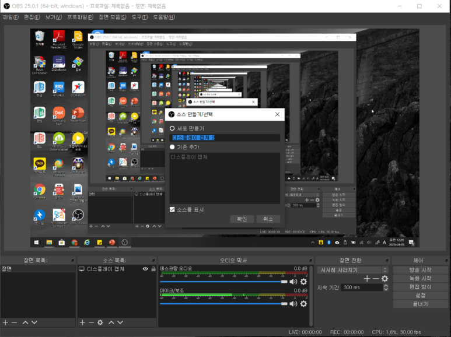Open the 보기 menu
This screenshot has width=451, height=337.
pos(54,17)
